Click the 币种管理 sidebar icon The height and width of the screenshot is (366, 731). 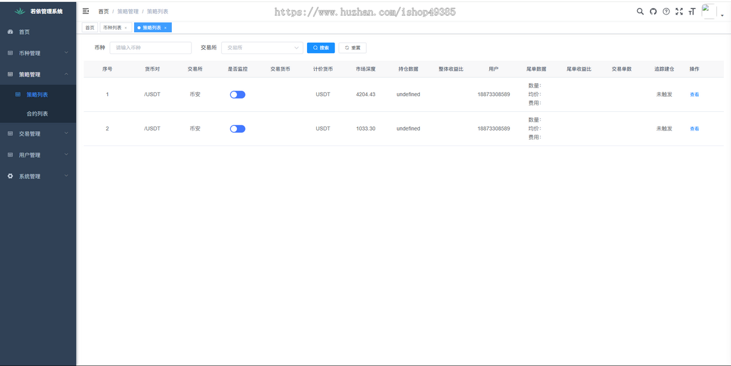tap(10, 53)
